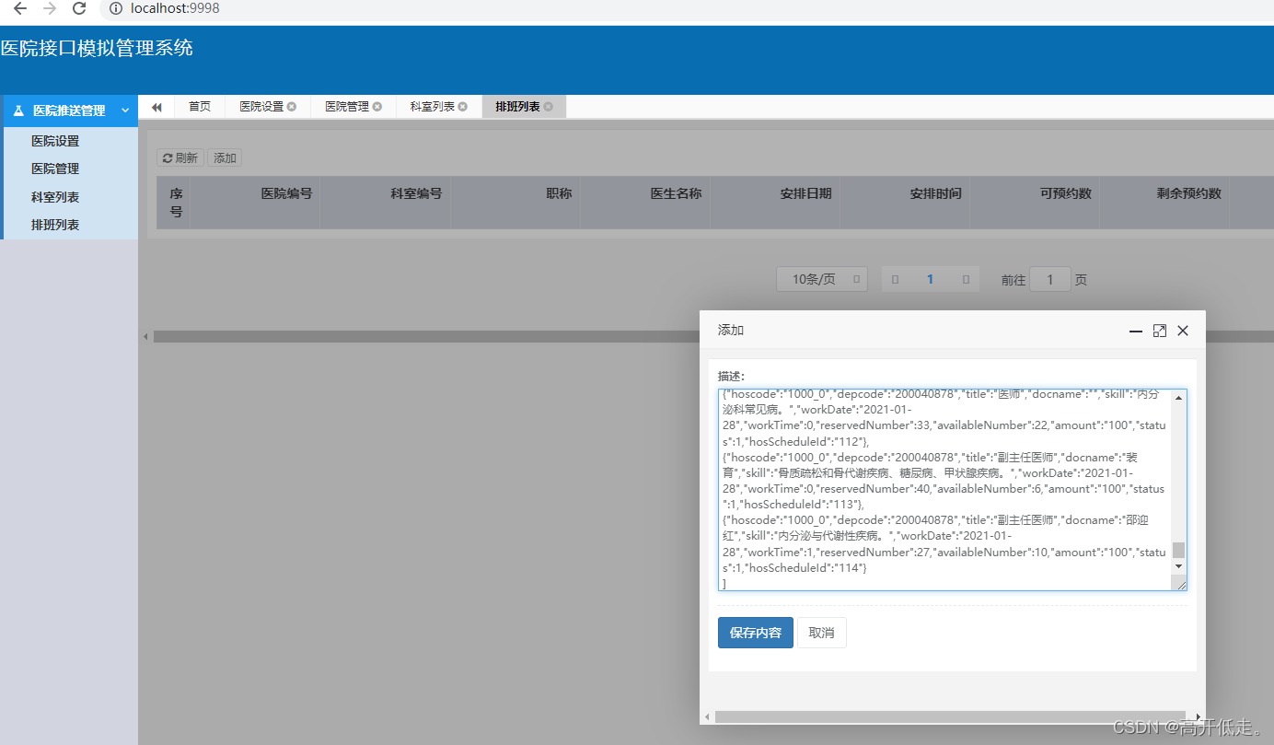Open 医院设置 in the sidebar
The image size is (1274, 745).
point(55,141)
